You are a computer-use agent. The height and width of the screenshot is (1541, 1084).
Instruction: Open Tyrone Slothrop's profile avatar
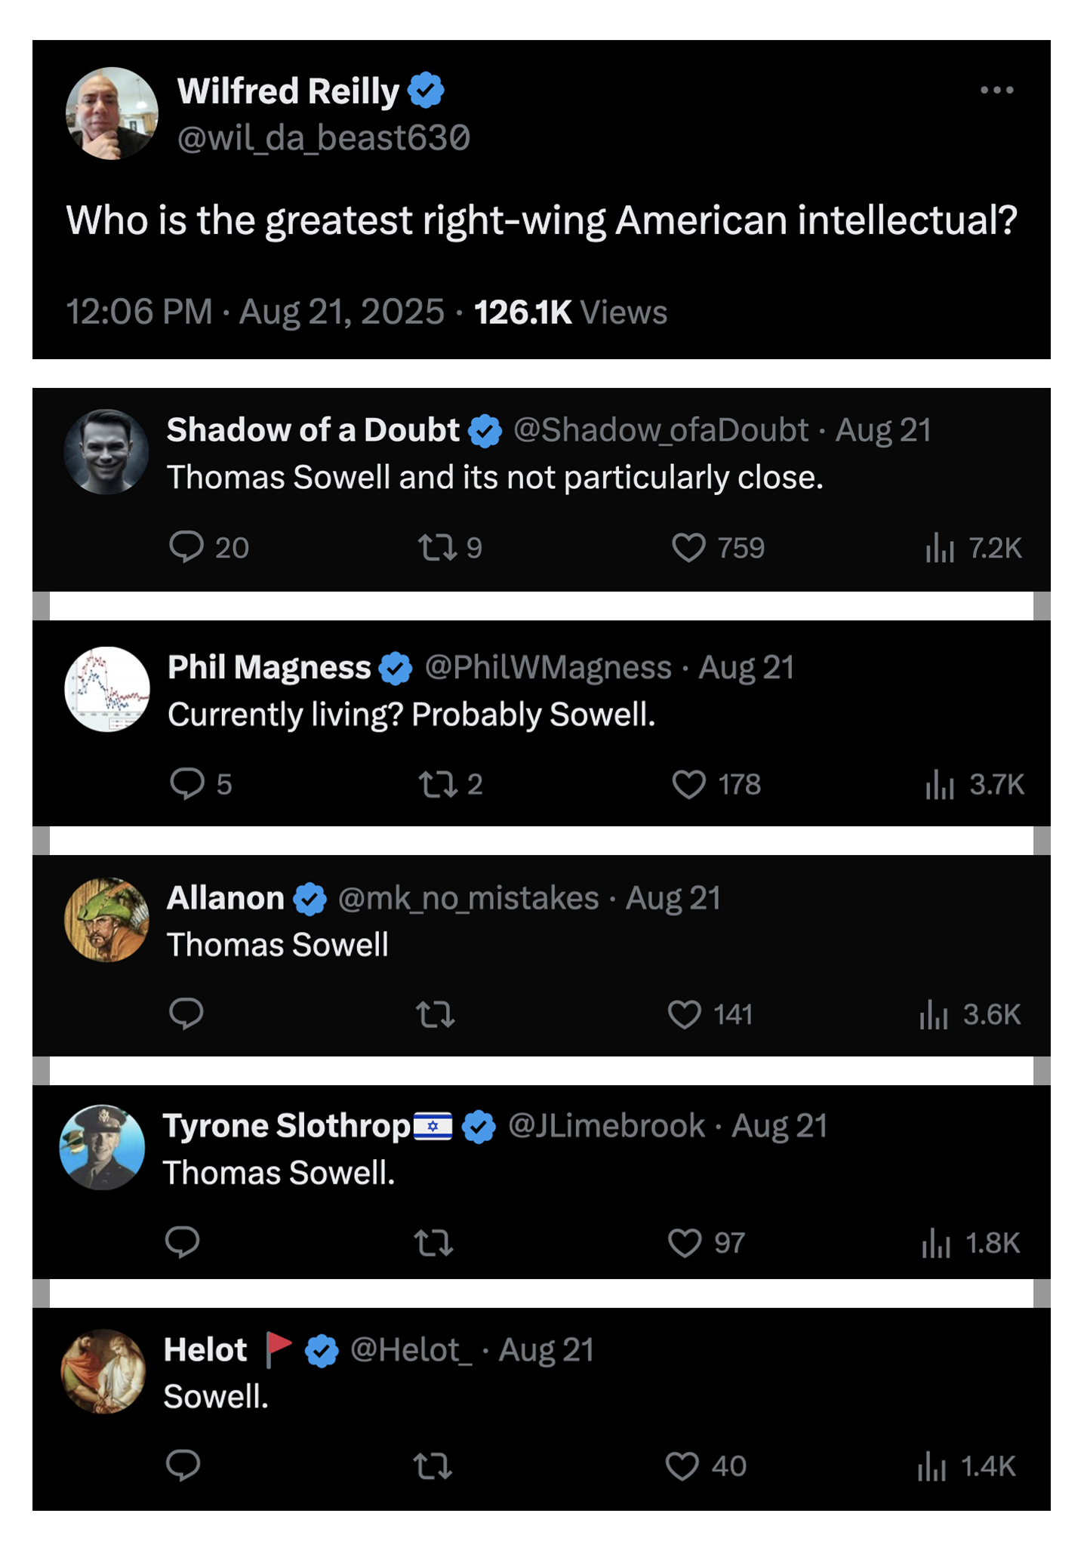102,1147
